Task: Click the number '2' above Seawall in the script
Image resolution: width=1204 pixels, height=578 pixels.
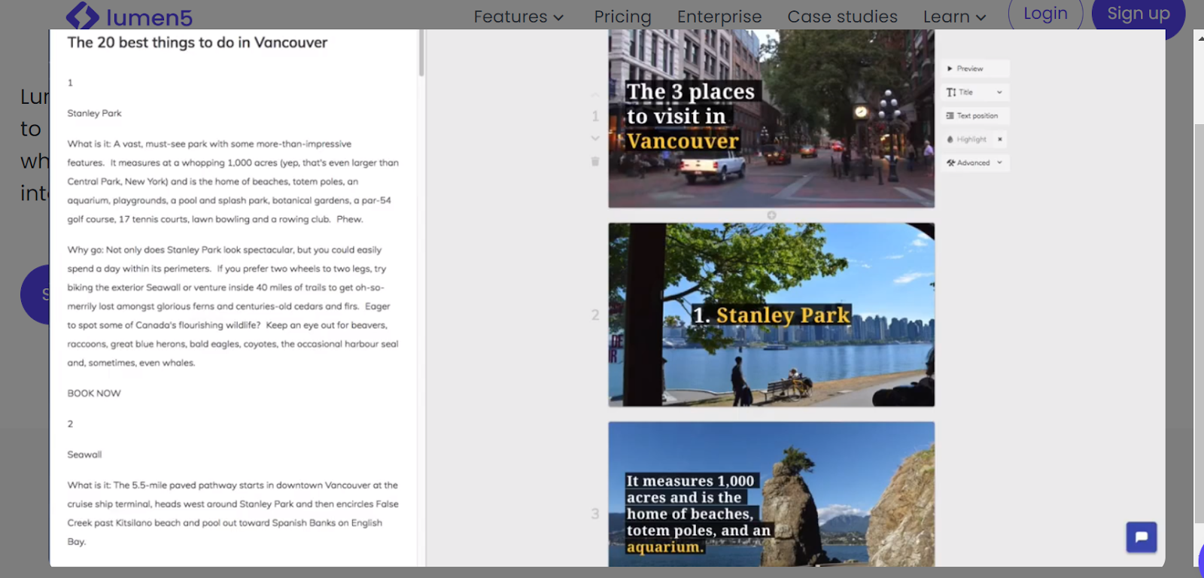Action: (70, 424)
